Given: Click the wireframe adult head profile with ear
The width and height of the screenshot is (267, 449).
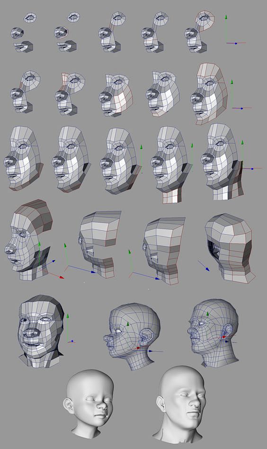Looking at the screenshot, I should pos(214,333).
